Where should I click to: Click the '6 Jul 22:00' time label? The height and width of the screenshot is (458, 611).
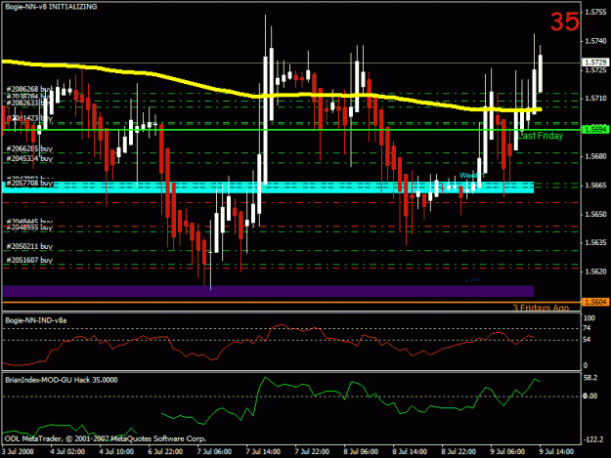pos(165,452)
